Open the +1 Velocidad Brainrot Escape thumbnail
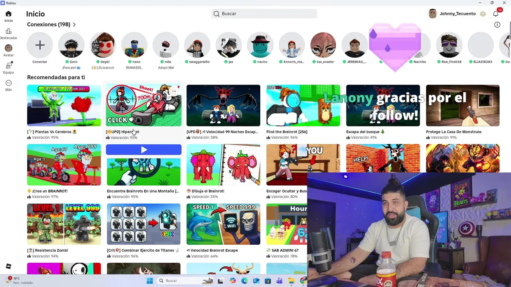 223,224
